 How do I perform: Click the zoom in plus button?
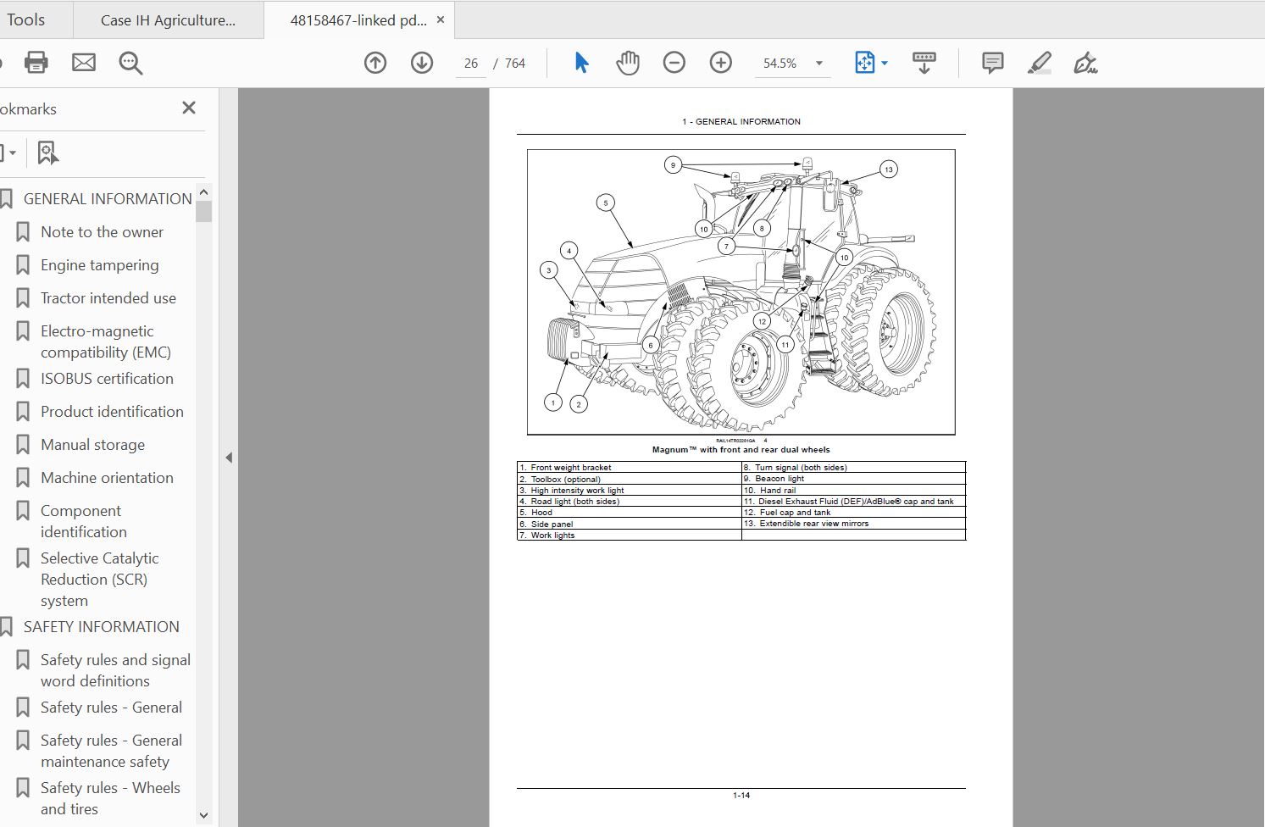tap(721, 63)
